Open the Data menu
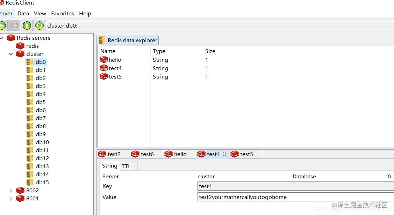Viewport: 394px width, 215px height. point(23,14)
